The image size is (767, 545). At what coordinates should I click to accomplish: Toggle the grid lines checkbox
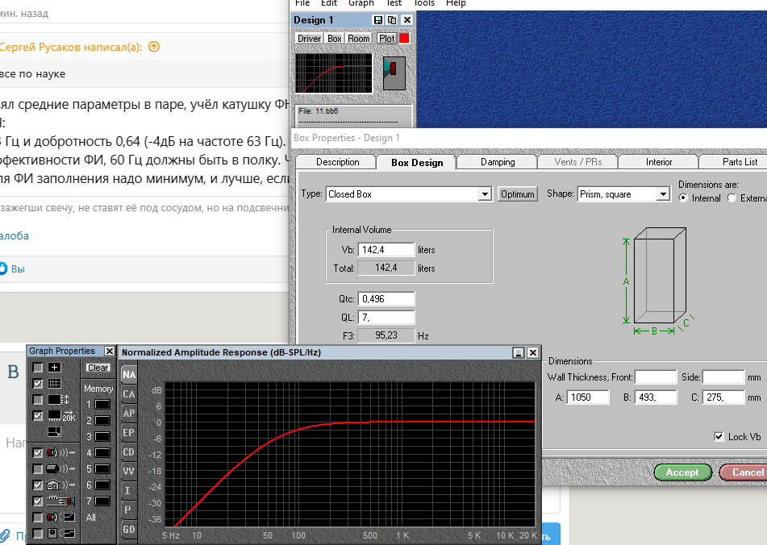pos(38,384)
